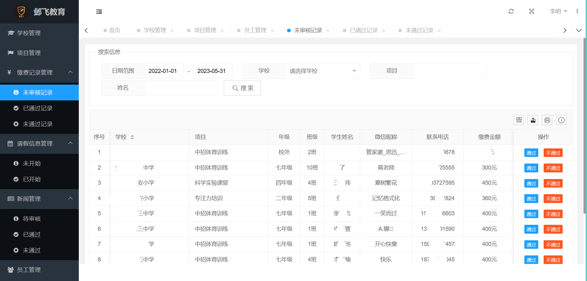Open 李明 user dropdown
The width and height of the screenshot is (587, 281).
click(x=559, y=11)
